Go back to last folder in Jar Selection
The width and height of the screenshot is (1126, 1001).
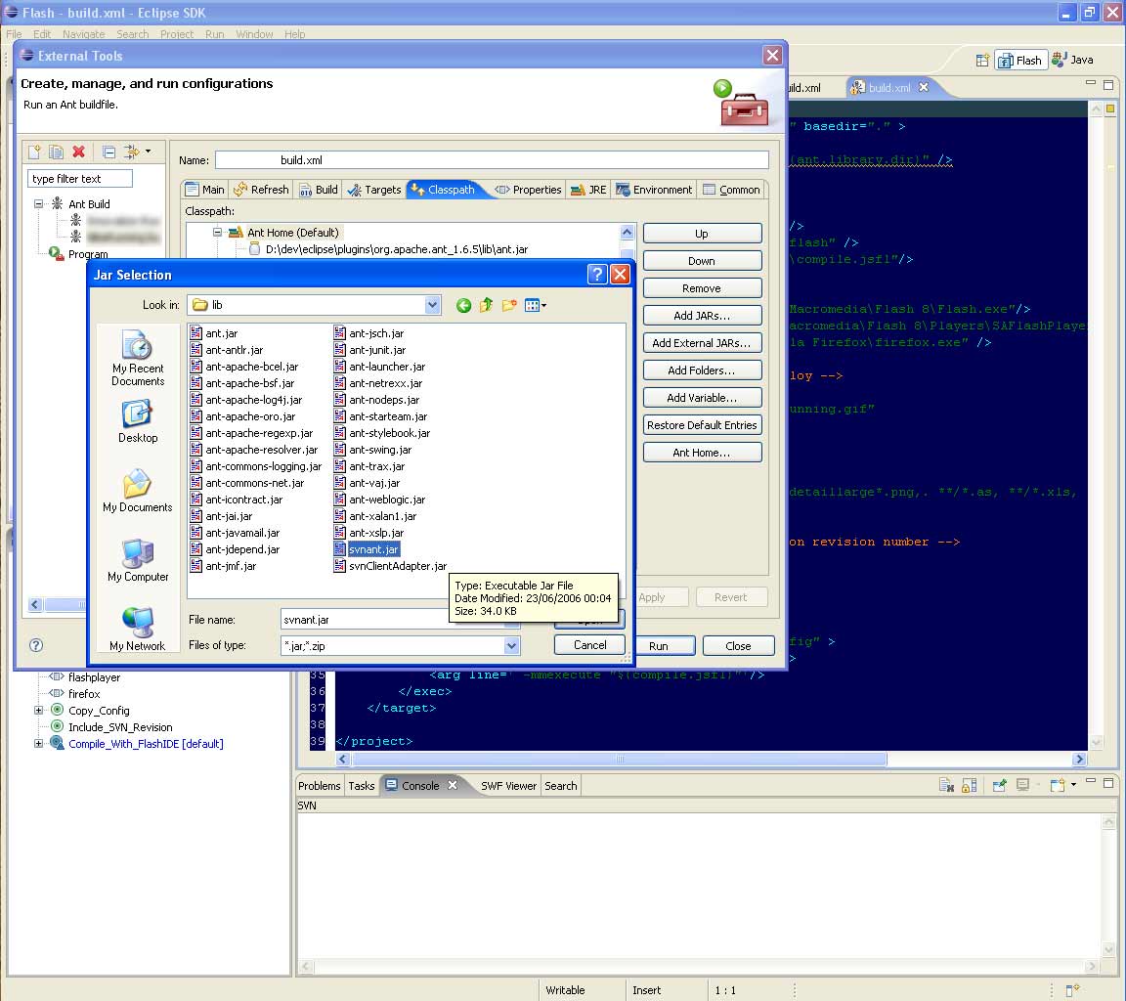[x=464, y=306]
